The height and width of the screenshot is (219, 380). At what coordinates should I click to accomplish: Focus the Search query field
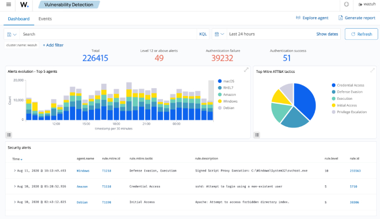tap(108, 34)
